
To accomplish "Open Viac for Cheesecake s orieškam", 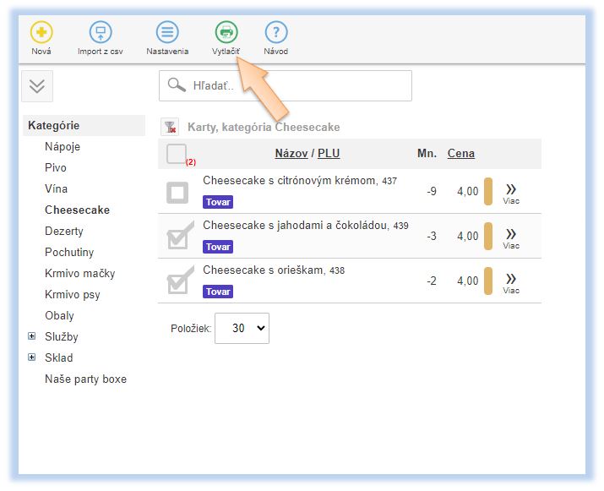I will pos(511,282).
